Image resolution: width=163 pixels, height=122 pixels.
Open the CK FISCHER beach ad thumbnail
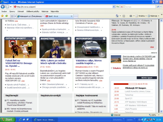click(x=116, y=59)
